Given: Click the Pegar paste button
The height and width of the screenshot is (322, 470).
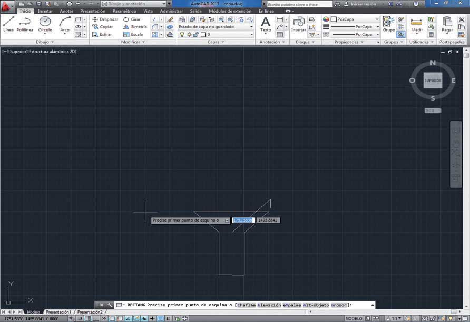Looking at the screenshot, I should coord(447,24).
